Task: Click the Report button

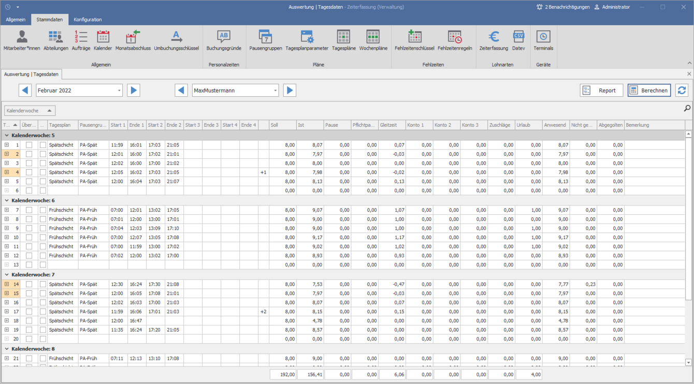Action: coord(601,90)
